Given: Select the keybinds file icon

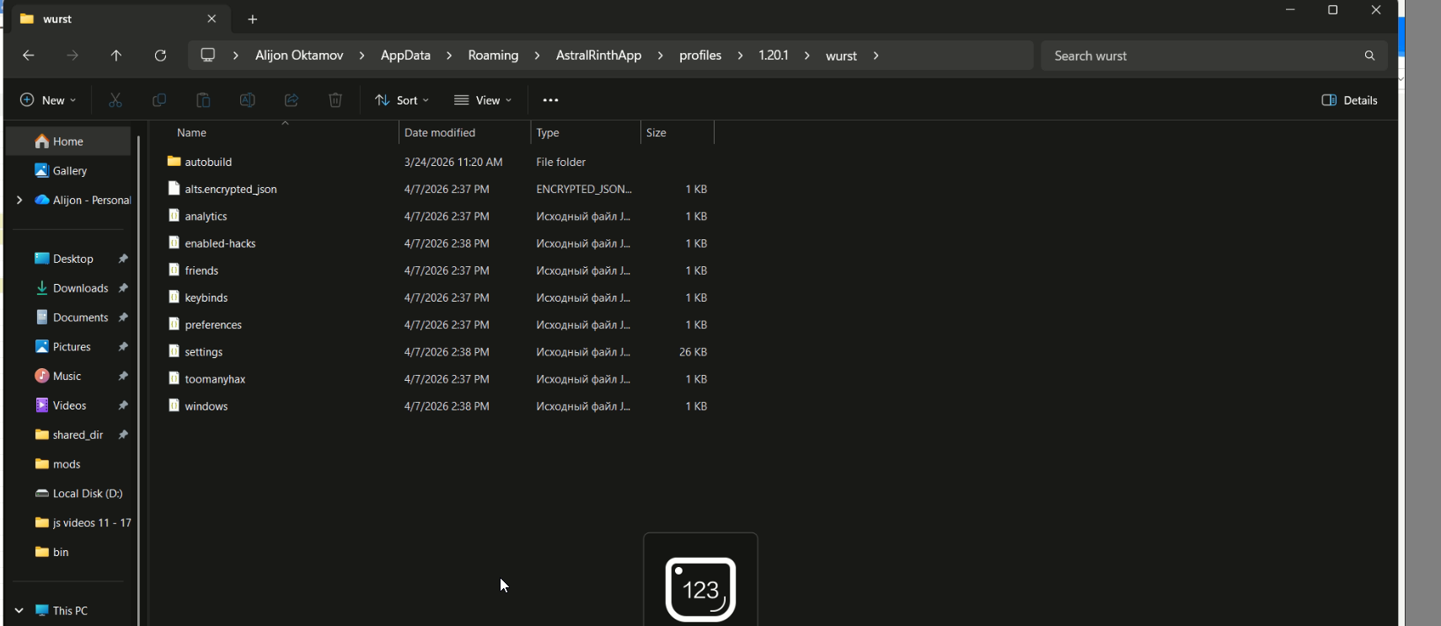Looking at the screenshot, I should click(174, 297).
